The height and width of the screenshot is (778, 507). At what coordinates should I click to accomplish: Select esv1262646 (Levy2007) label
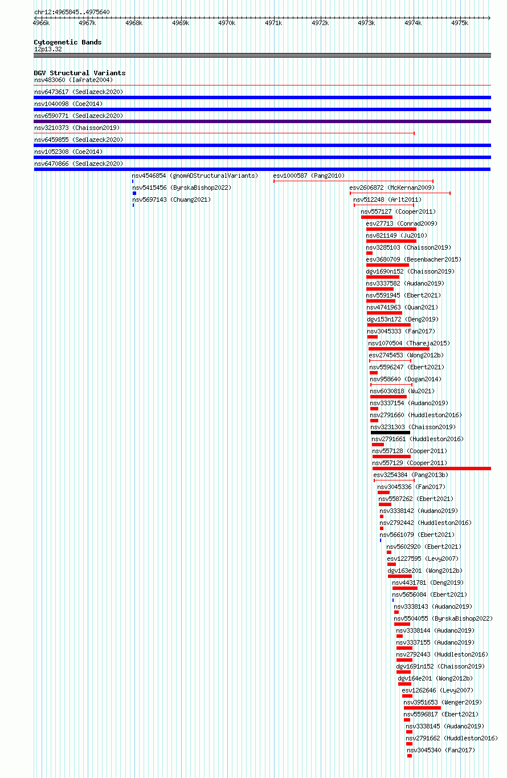click(438, 690)
